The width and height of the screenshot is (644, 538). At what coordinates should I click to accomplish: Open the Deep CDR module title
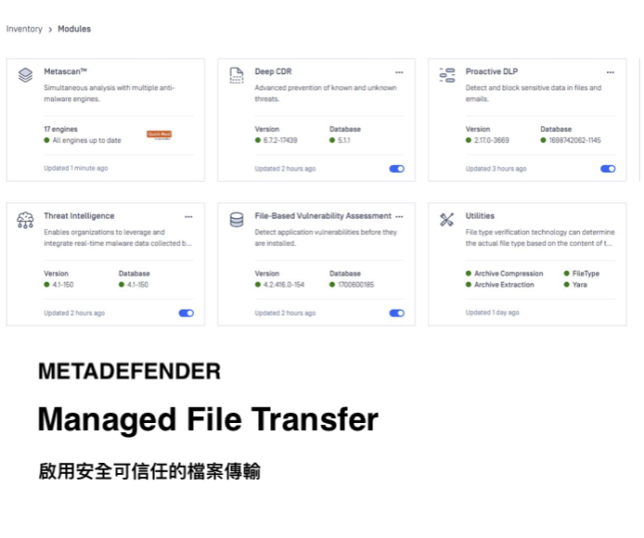(273, 71)
